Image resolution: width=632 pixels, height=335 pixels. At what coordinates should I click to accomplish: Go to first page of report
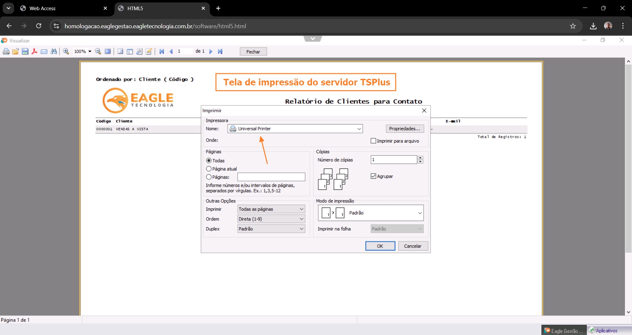(x=162, y=52)
